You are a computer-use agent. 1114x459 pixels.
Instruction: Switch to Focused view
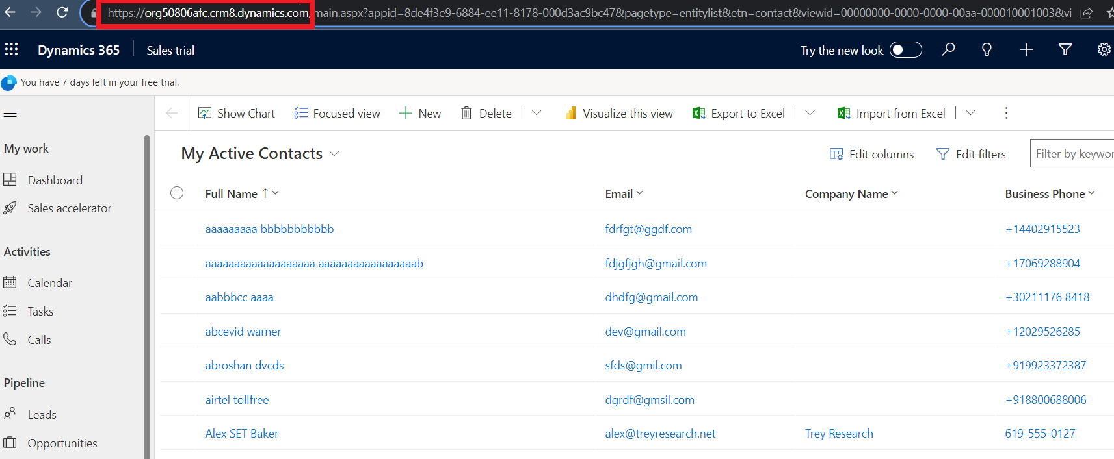point(337,113)
